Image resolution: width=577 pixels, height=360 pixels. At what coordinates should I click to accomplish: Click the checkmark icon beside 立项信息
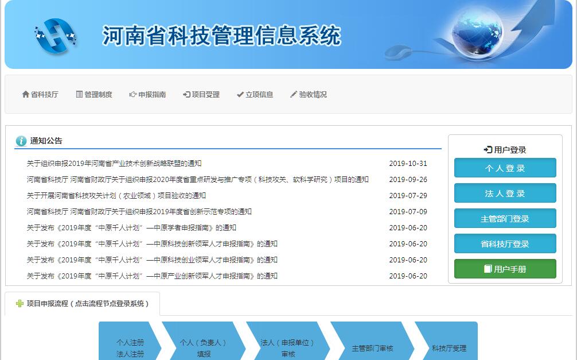240,94
